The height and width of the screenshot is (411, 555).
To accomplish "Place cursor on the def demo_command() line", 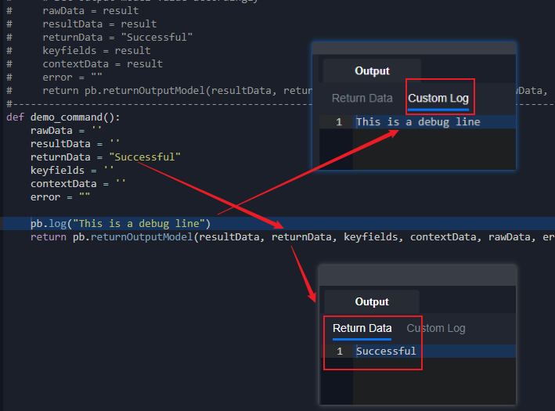I will point(63,117).
